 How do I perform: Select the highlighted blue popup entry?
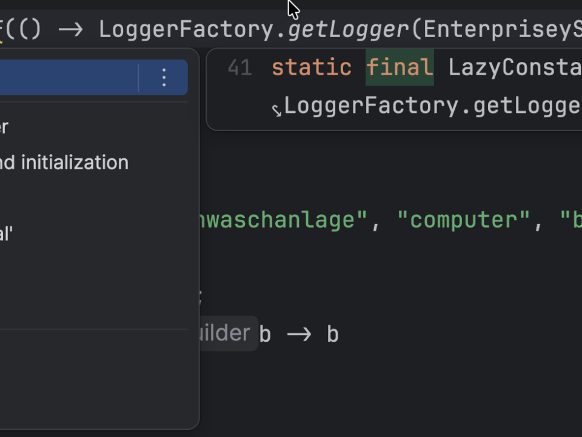click(67, 77)
